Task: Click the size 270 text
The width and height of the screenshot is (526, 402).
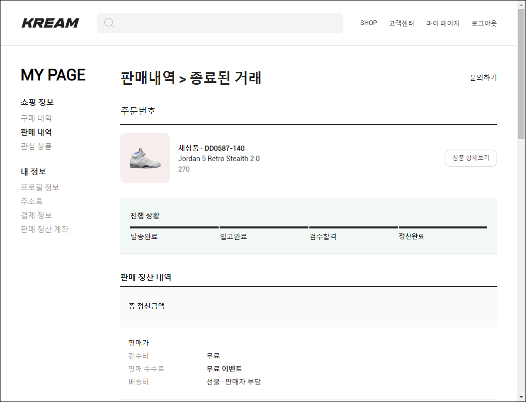Action: [184, 169]
